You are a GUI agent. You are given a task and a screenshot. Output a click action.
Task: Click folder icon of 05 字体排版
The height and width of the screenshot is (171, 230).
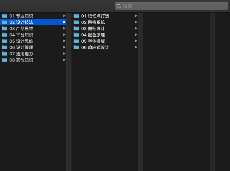coord(76,41)
